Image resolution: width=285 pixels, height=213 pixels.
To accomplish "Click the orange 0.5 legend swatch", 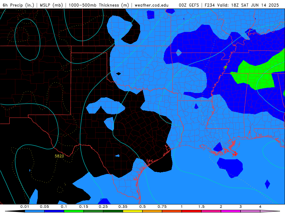I will [152, 211].
